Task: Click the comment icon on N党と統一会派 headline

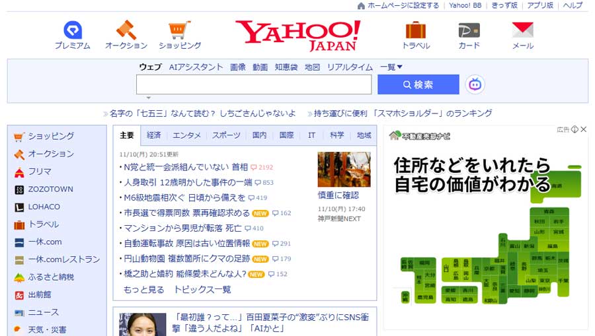Action: click(x=254, y=168)
